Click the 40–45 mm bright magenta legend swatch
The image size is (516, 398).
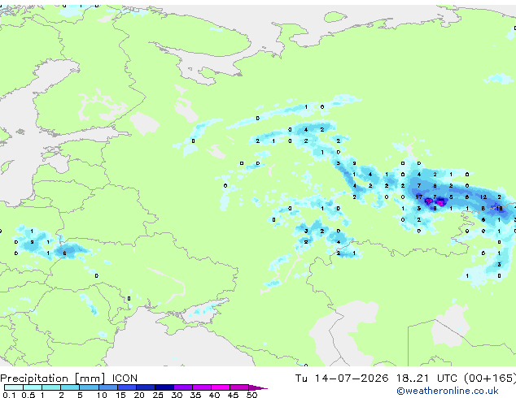pos(221,387)
